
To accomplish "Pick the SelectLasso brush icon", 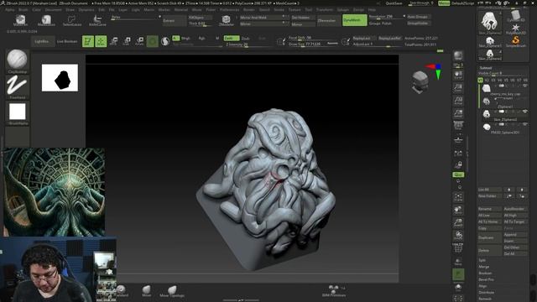I will click(x=72, y=20).
